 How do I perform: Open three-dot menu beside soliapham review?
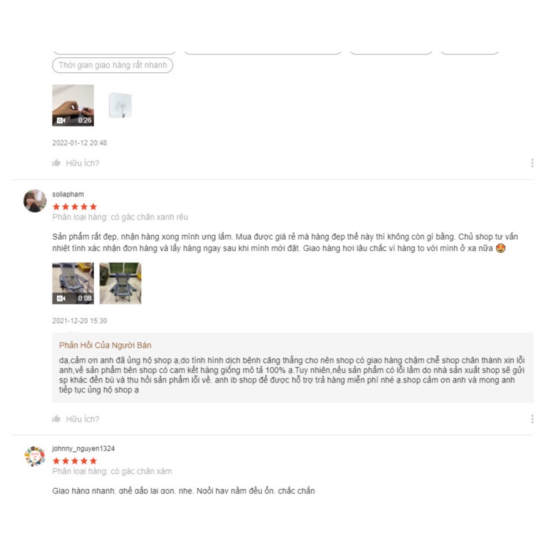tap(532, 418)
